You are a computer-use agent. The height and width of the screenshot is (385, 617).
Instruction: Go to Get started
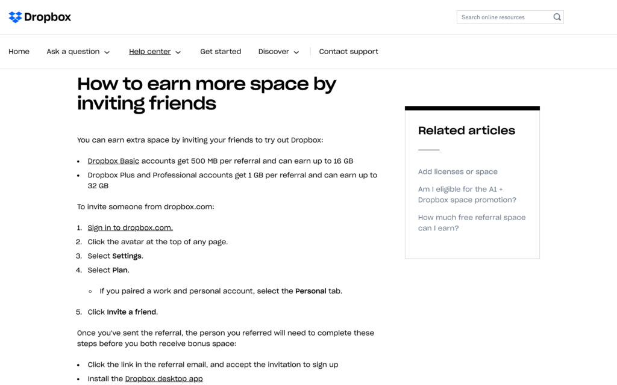pyautogui.click(x=221, y=52)
